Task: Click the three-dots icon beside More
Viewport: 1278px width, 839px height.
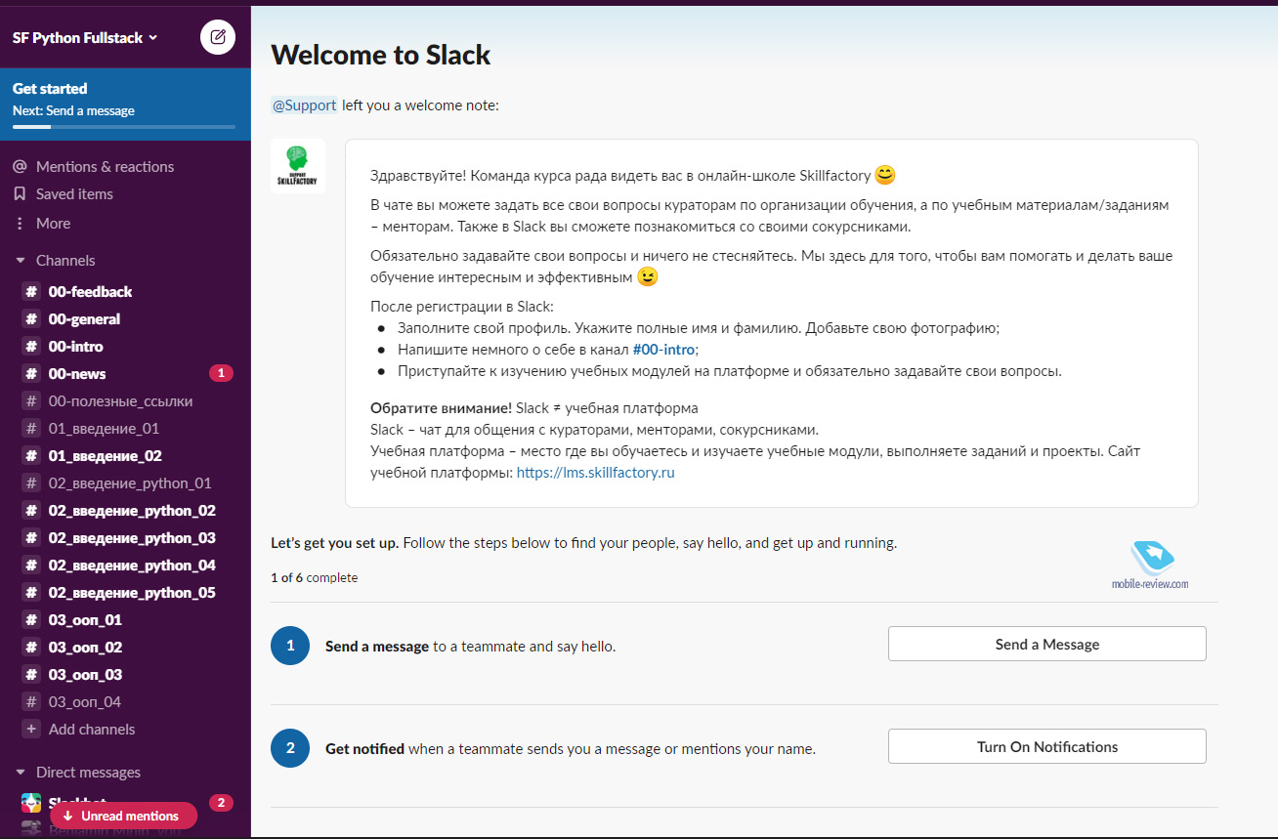Action: (x=20, y=224)
